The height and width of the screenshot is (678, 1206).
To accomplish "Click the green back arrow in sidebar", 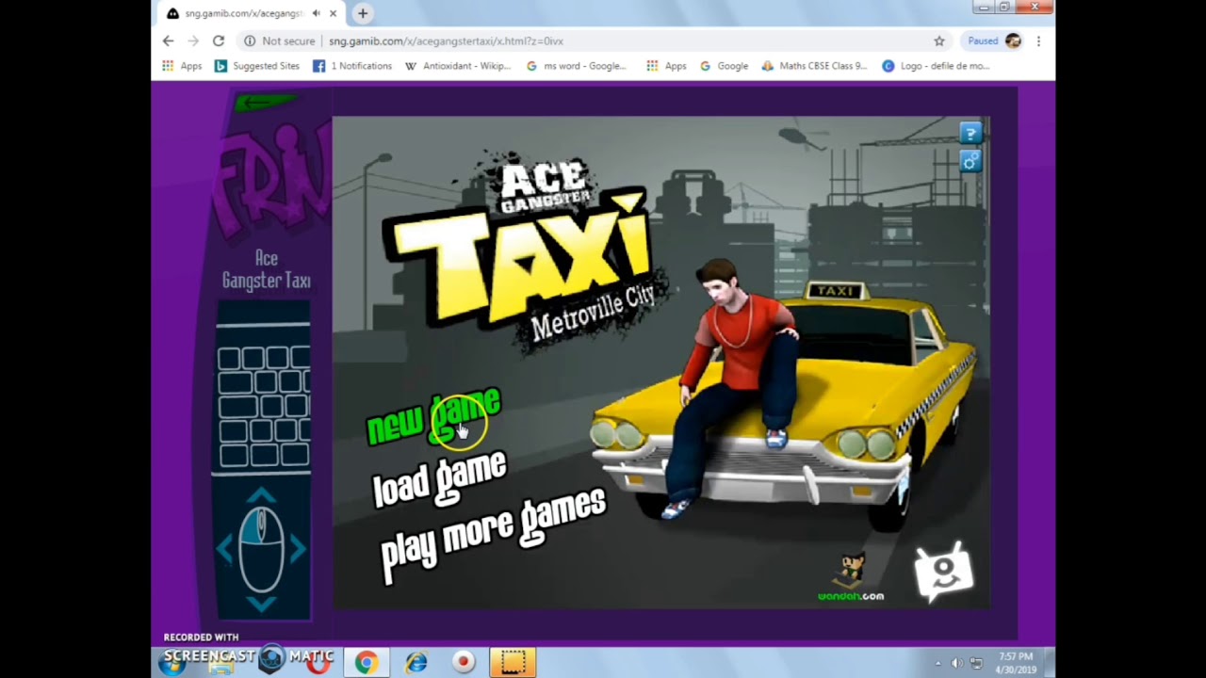I will [266, 102].
